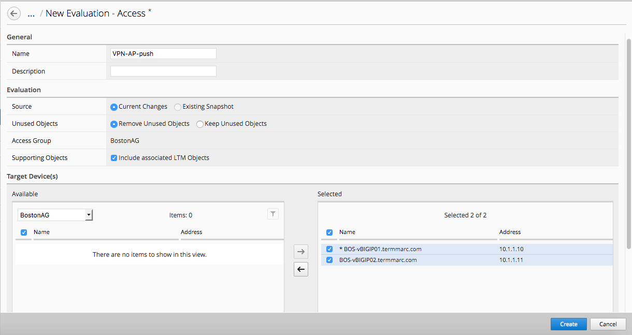The image size is (632, 335).
Task: Open the filter icon in Available list
Action: 273,214
